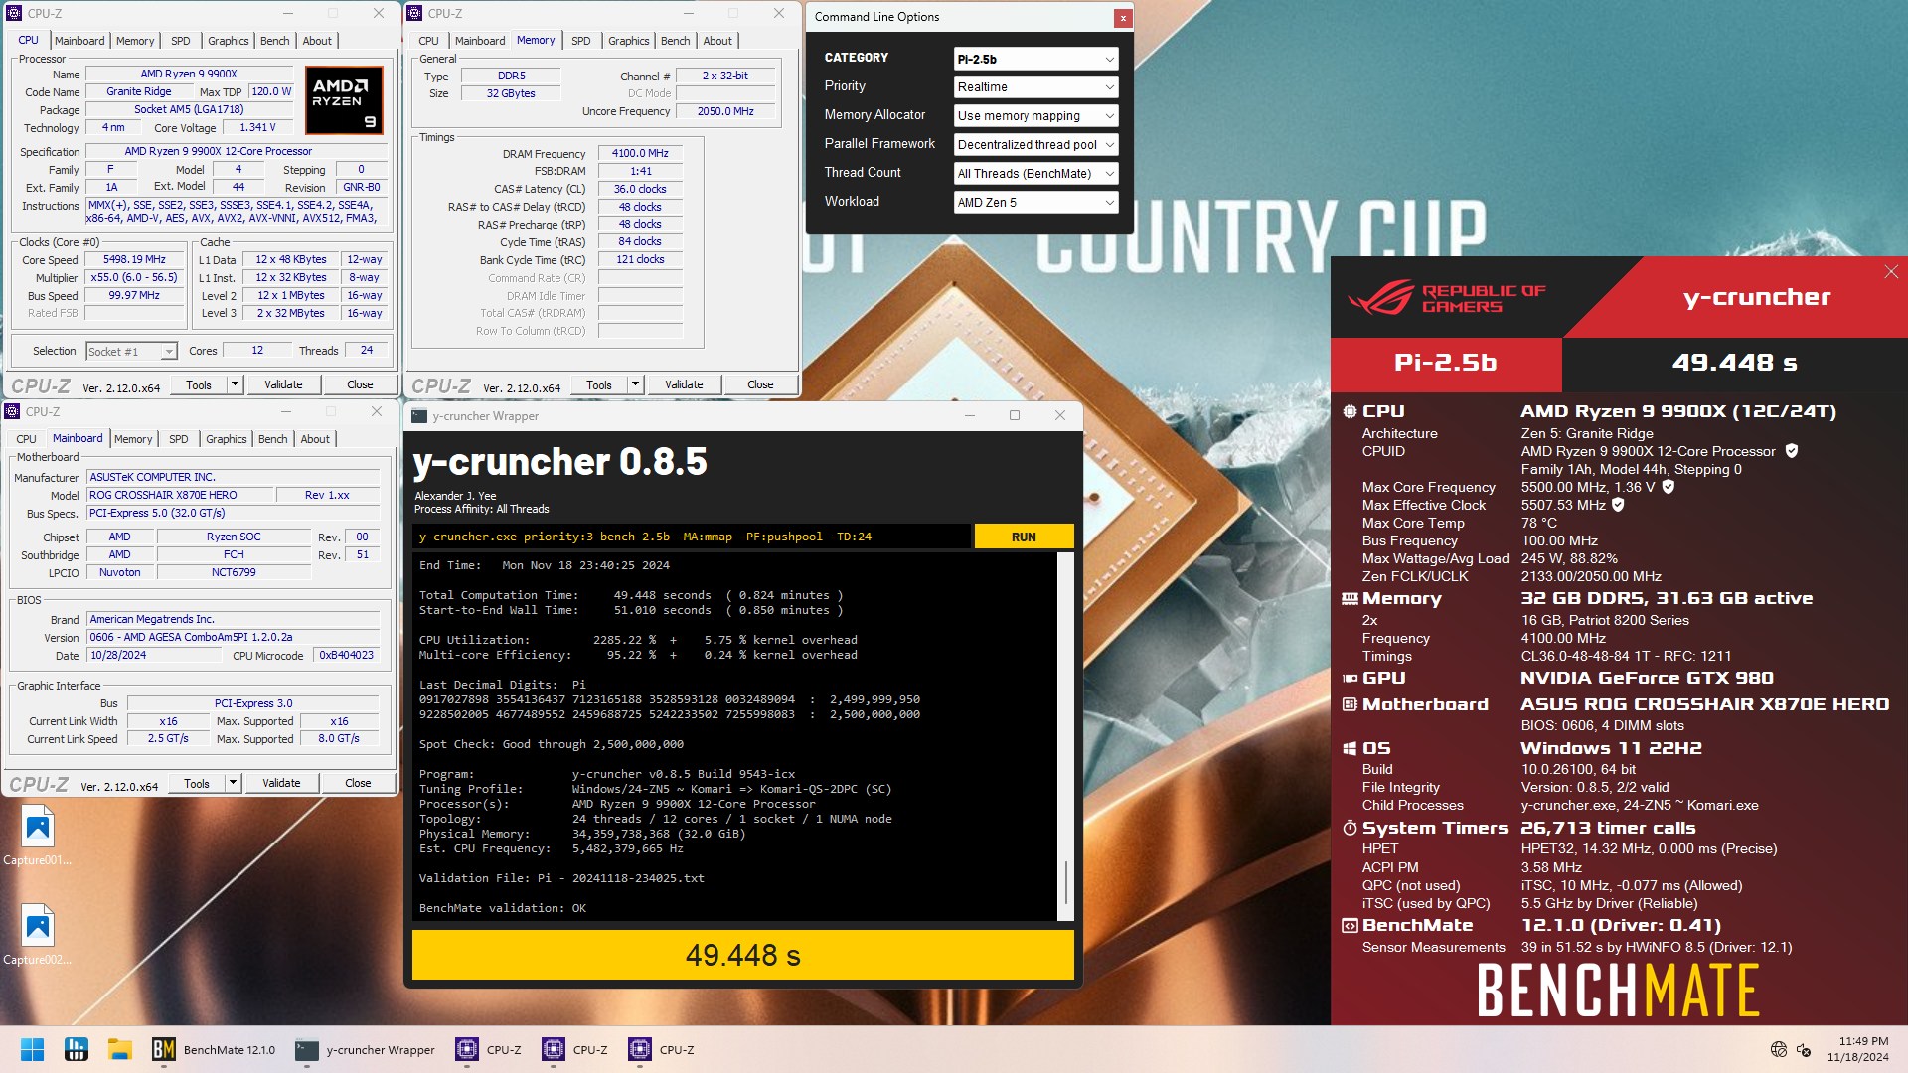Click the taskbar clock showing 11:49 PM

[x=1857, y=1049]
